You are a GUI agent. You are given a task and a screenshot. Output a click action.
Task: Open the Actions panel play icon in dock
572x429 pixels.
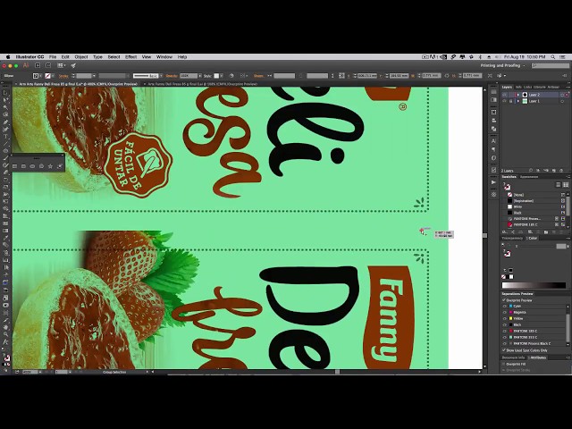[493, 182]
